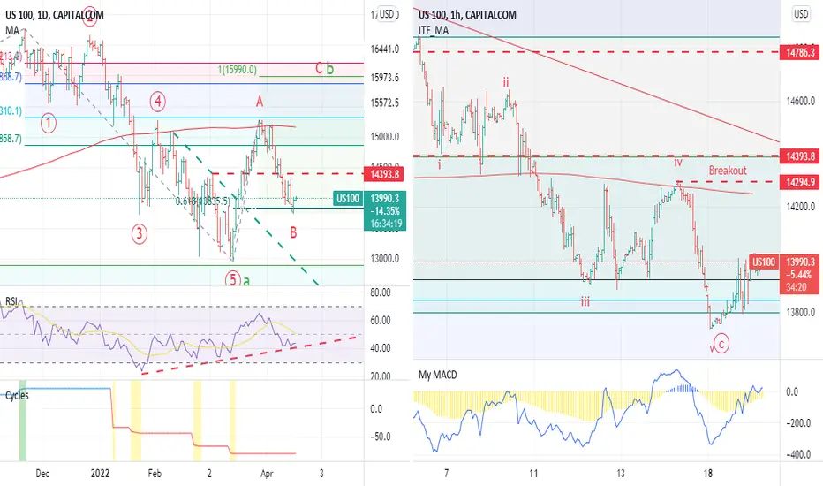Click the '13' date on 1h time axis
Screen dimensions: 823x486
[621, 474]
